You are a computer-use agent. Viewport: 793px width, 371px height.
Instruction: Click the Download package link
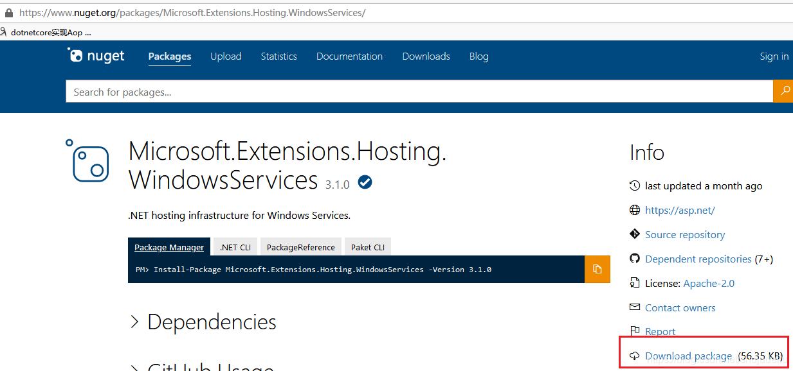688,356
